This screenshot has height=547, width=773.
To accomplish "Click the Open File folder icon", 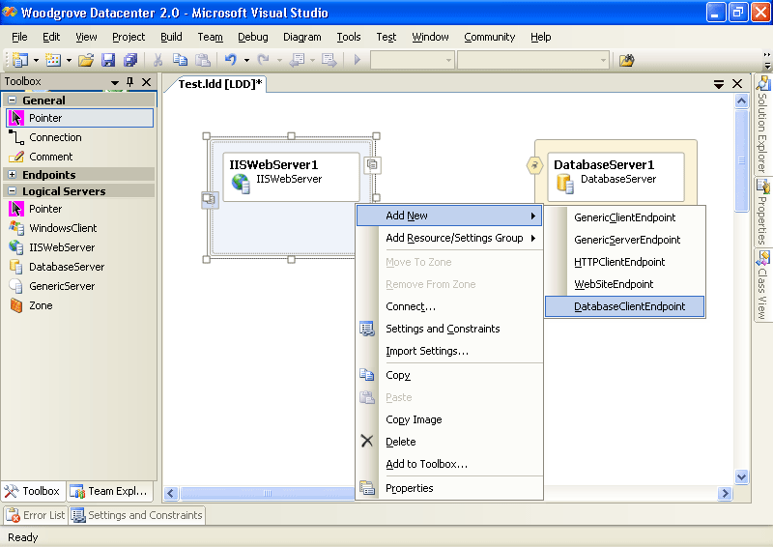I will point(86,60).
